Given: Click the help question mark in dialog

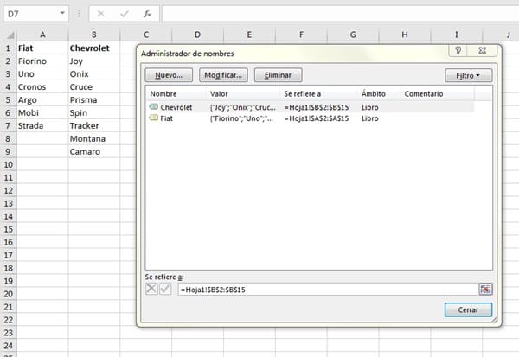Looking at the screenshot, I should click(457, 53).
